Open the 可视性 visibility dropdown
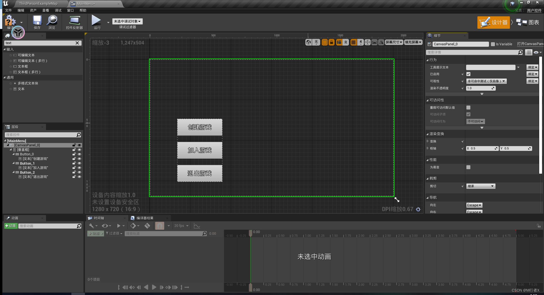 coord(486,81)
